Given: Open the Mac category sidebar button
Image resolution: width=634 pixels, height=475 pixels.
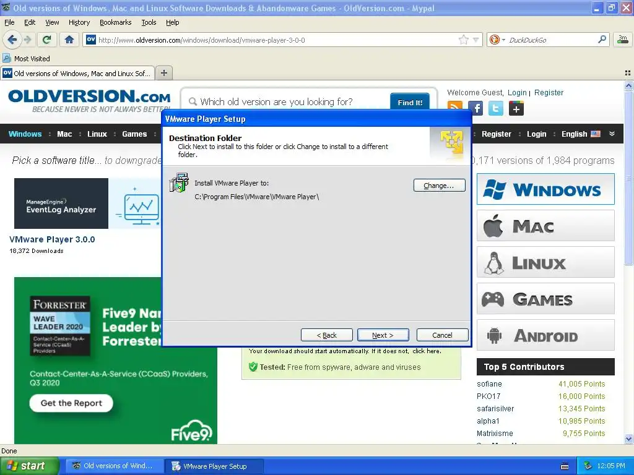Looking at the screenshot, I should (545, 225).
